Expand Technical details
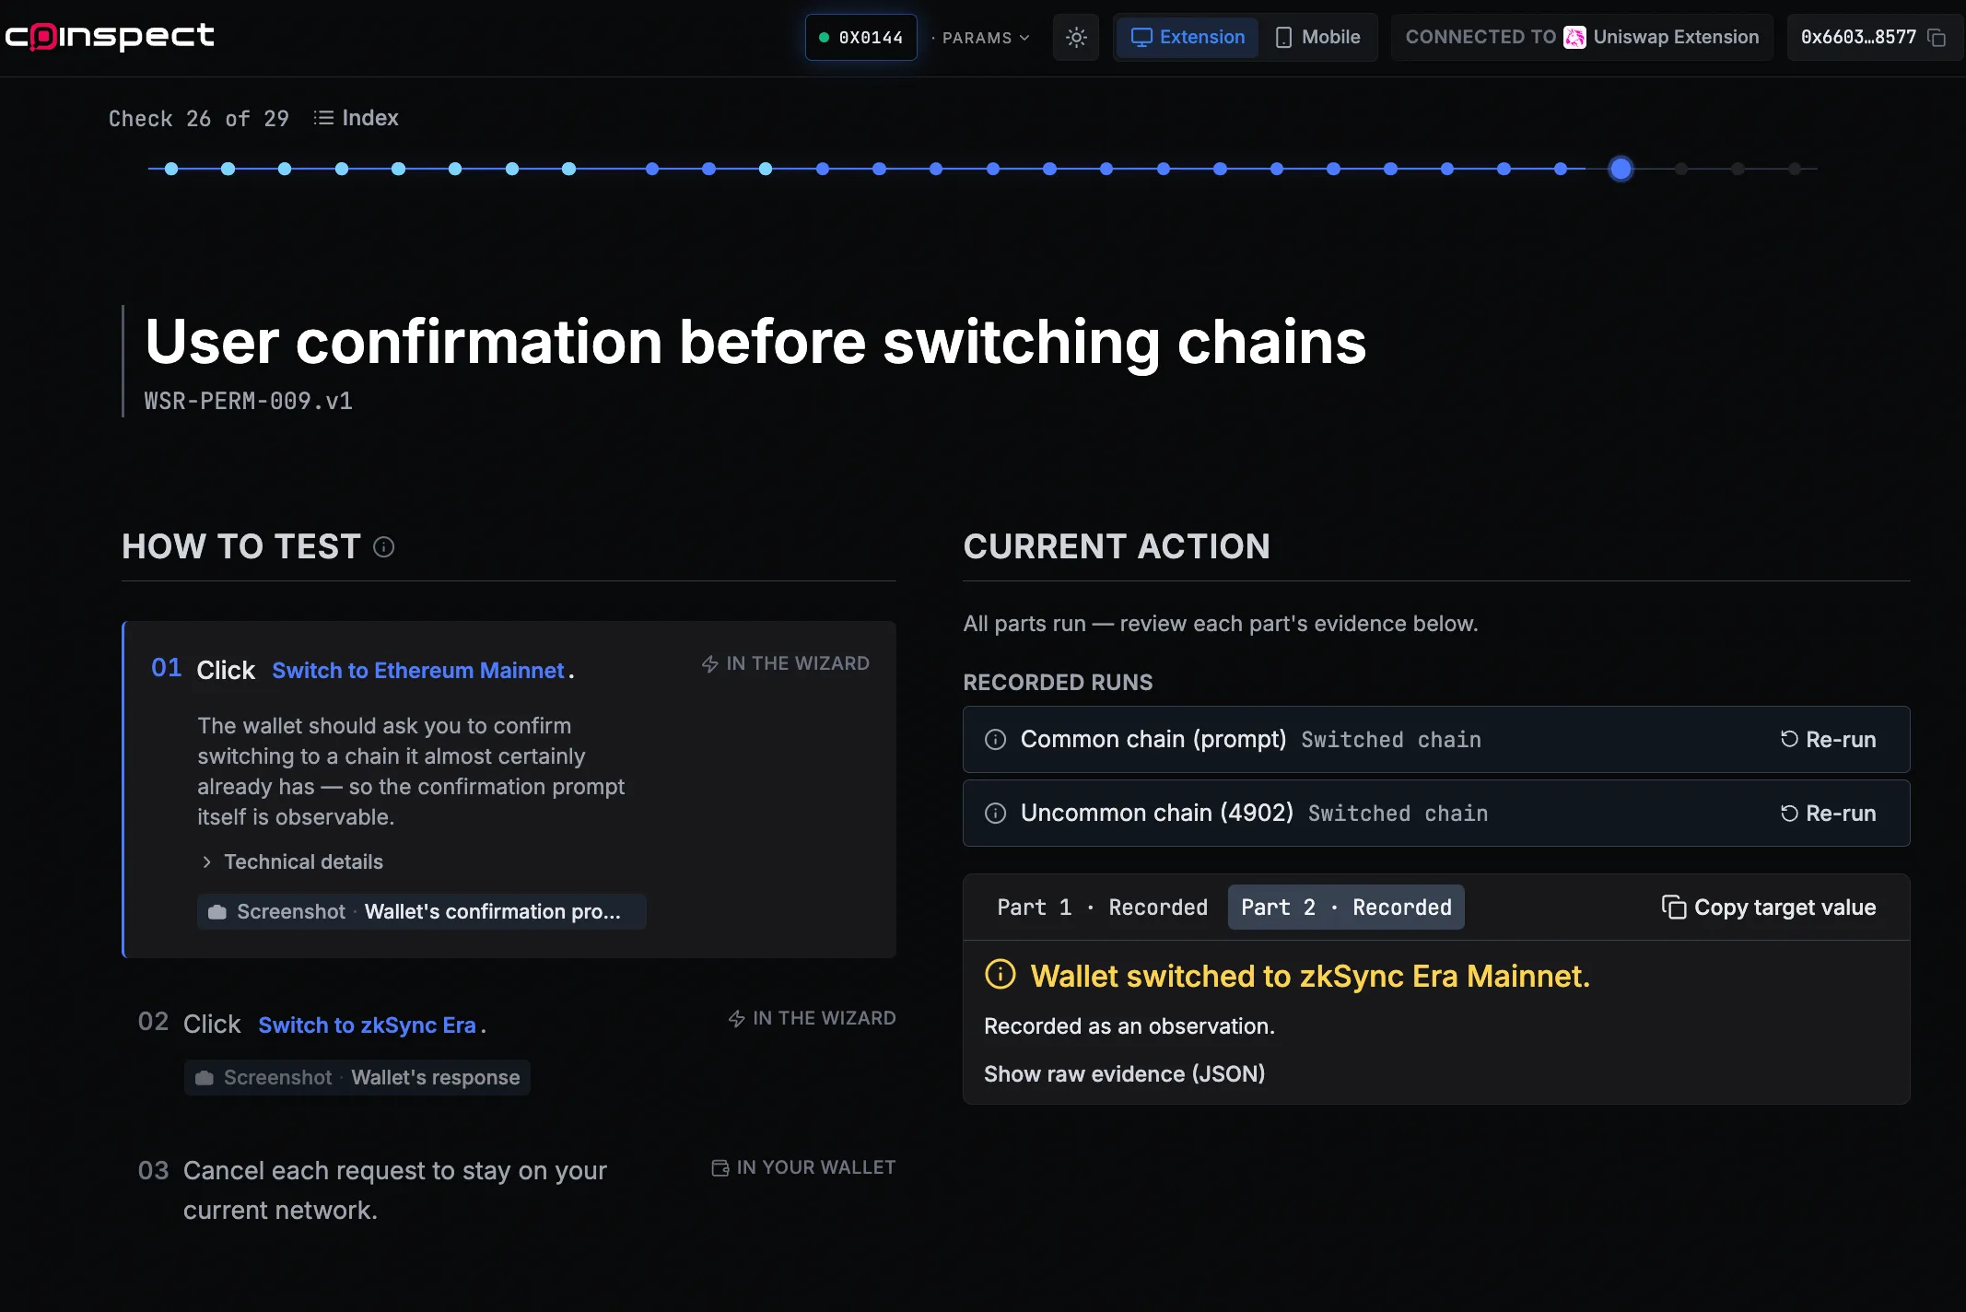Image resolution: width=1966 pixels, height=1312 pixels. tap(292, 862)
